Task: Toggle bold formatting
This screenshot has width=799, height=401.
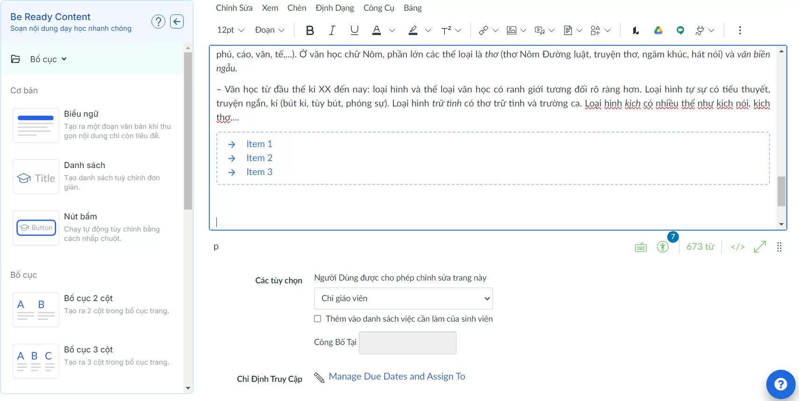Action: (309, 30)
